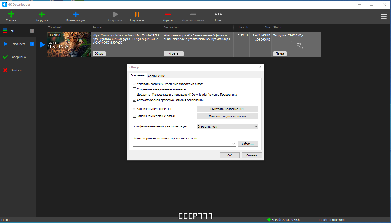Click the Старт все play icon
The width and height of the screenshot is (391, 223).
pos(115,14)
